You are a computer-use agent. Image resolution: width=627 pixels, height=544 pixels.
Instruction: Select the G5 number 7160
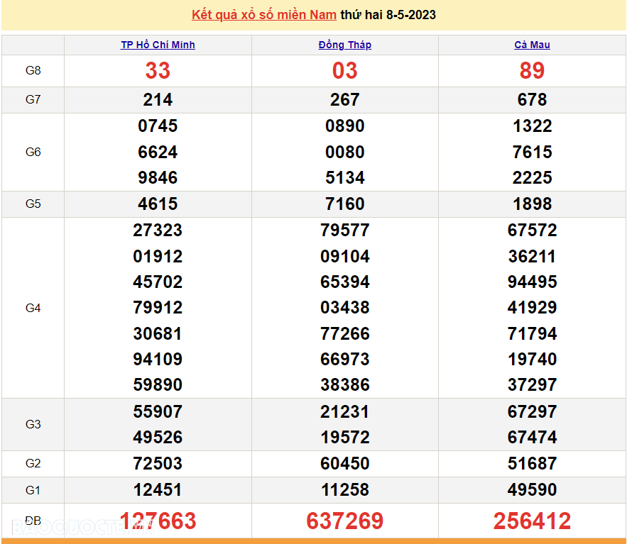point(344,204)
